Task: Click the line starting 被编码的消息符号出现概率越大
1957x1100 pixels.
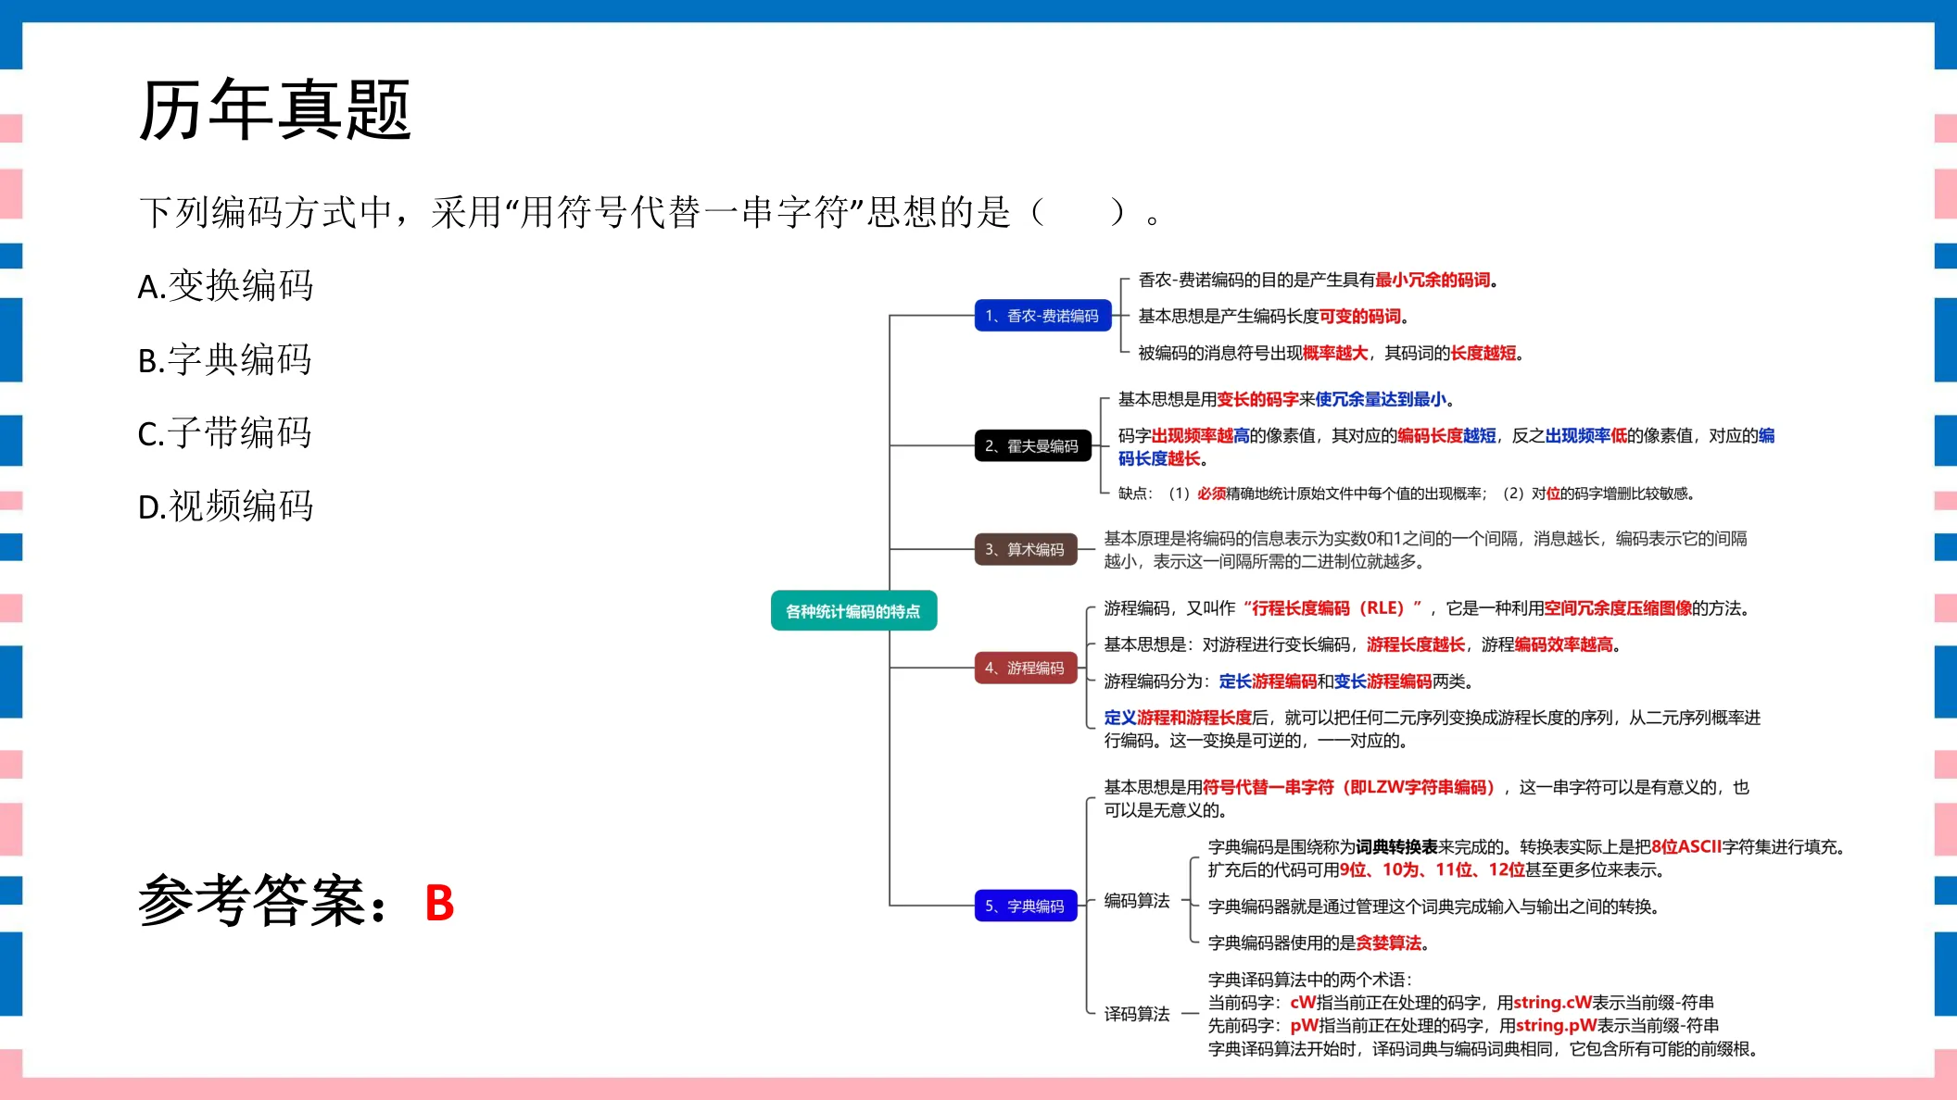Action: [x=1332, y=354]
